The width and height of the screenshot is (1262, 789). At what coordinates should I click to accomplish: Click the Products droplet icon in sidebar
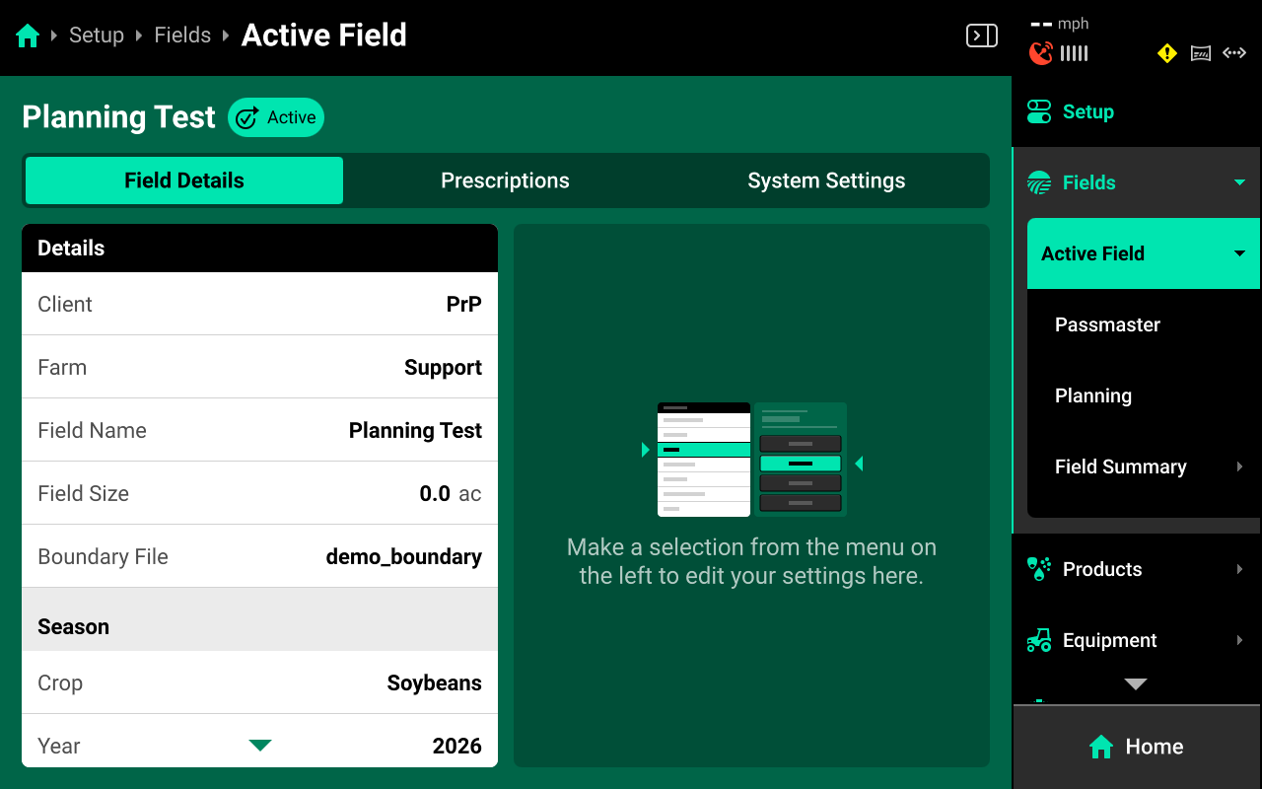pos(1039,569)
